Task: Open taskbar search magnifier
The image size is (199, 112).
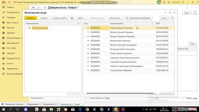Action: coord(11,109)
